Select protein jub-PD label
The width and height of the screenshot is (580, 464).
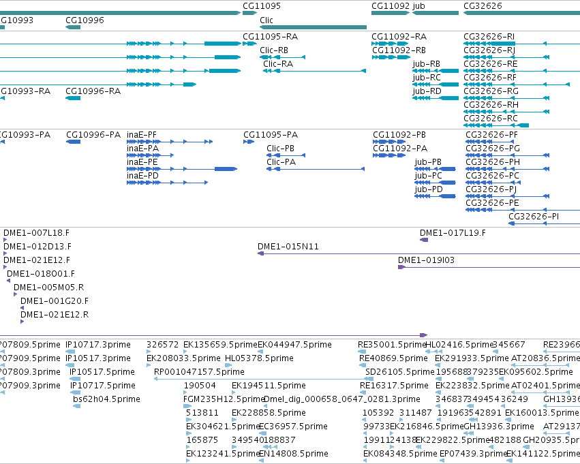pos(429,189)
